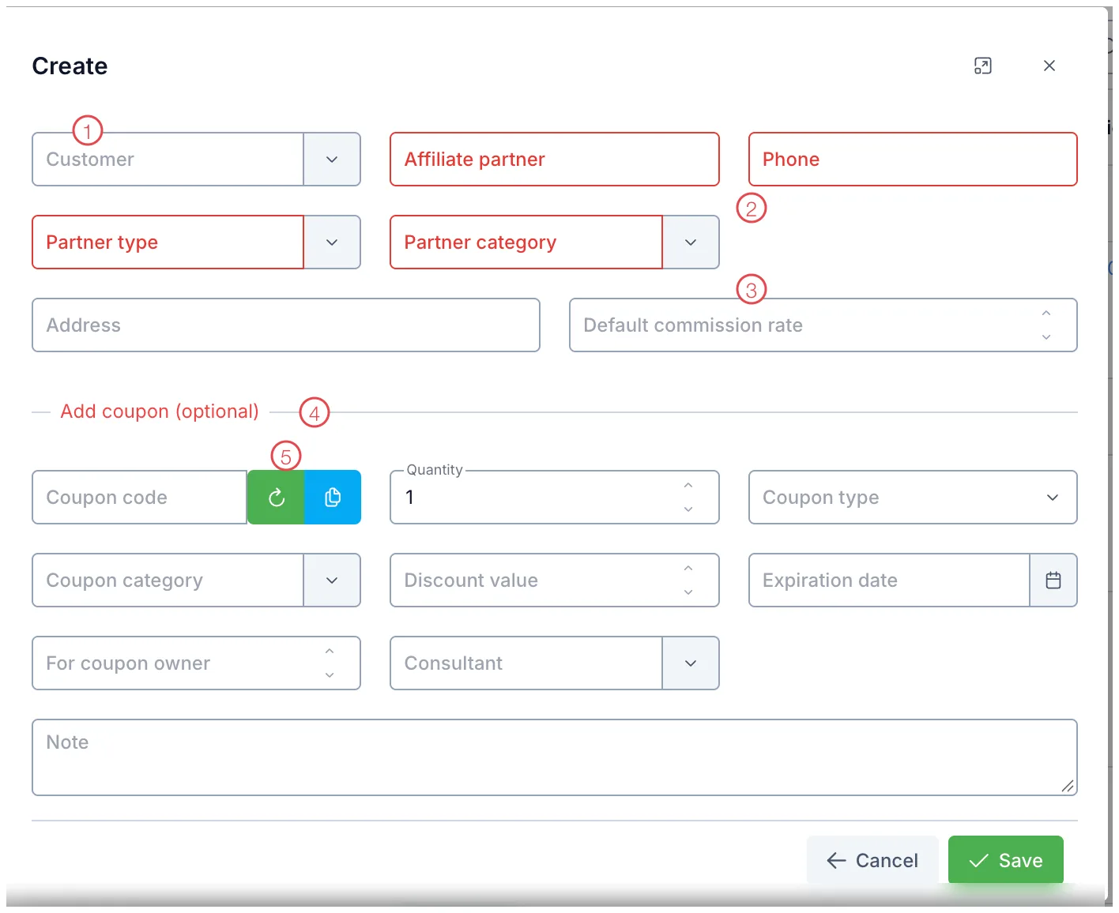Focus the Phone input field
This screenshot has height=913, width=1119.
913,160
